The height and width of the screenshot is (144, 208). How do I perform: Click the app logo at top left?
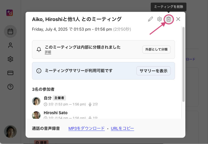[10, 13]
